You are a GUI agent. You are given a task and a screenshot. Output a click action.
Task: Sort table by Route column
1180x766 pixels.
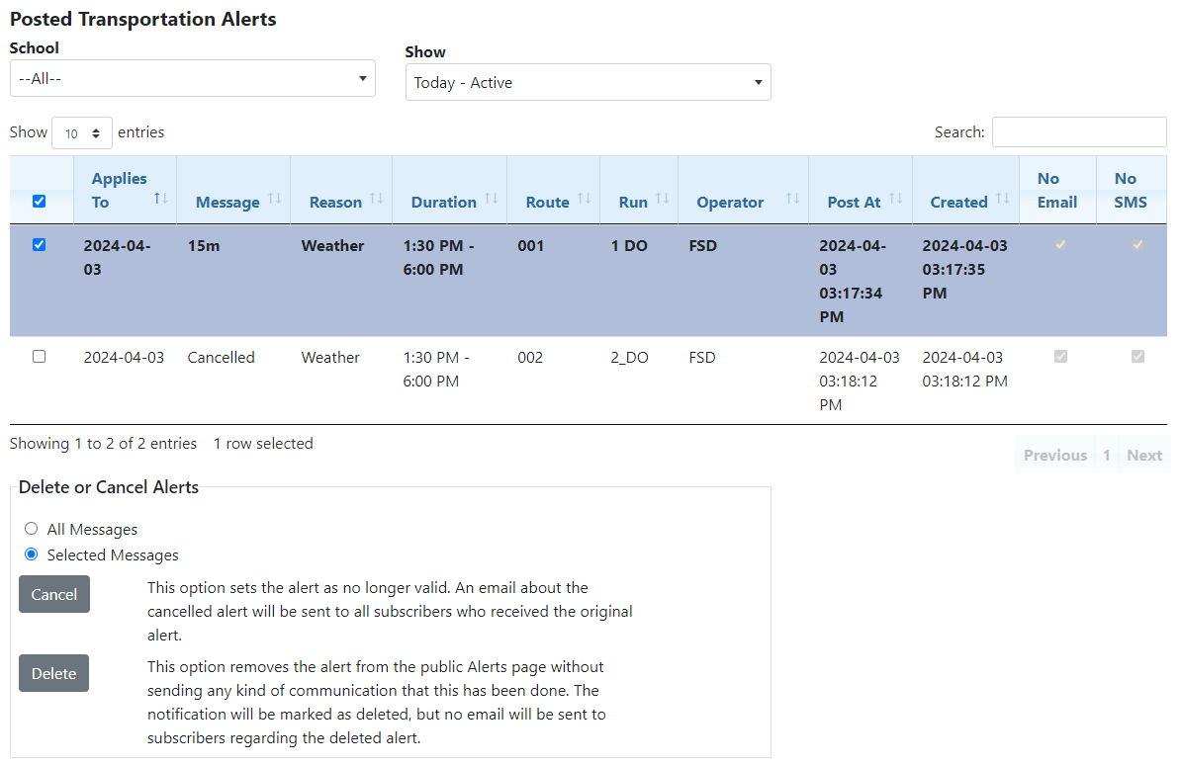(x=547, y=202)
